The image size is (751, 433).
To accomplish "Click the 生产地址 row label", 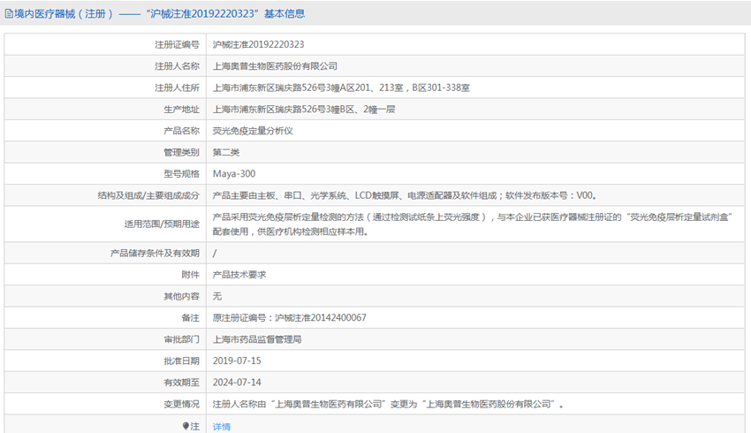I will click(x=181, y=110).
